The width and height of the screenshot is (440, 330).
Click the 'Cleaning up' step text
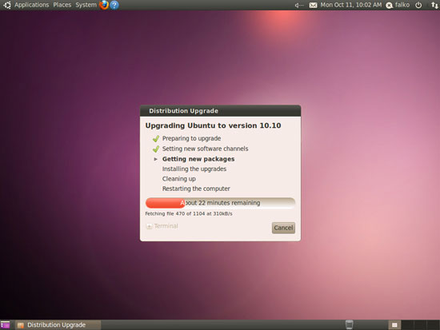(179, 179)
